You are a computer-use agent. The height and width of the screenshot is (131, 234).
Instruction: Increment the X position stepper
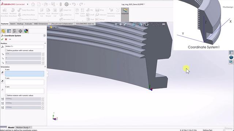point(43,53)
